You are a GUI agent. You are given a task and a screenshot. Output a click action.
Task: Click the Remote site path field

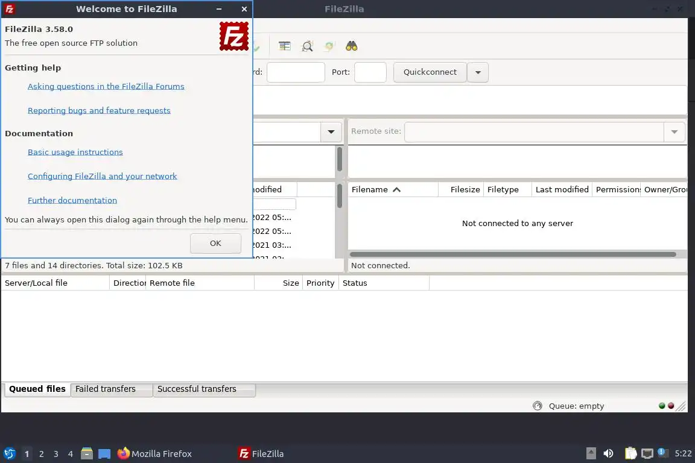(534, 132)
